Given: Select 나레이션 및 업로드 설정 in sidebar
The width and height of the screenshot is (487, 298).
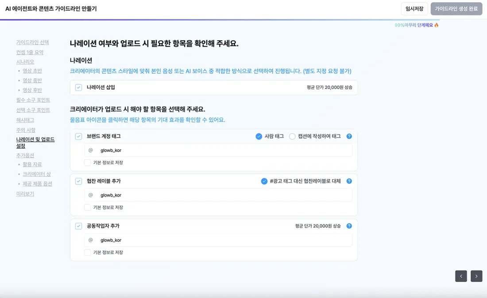Looking at the screenshot, I should point(35,143).
